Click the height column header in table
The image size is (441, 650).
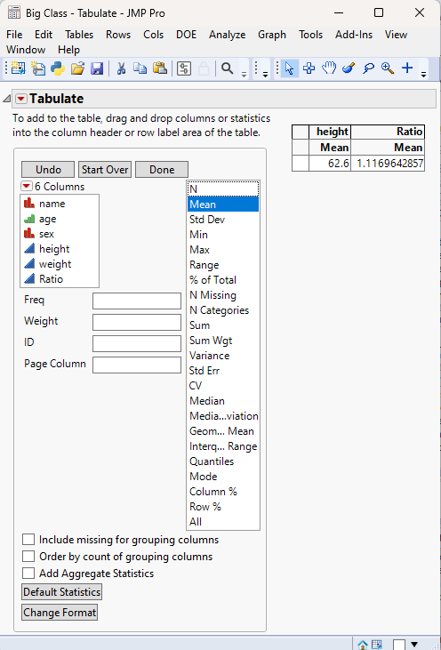pos(330,132)
